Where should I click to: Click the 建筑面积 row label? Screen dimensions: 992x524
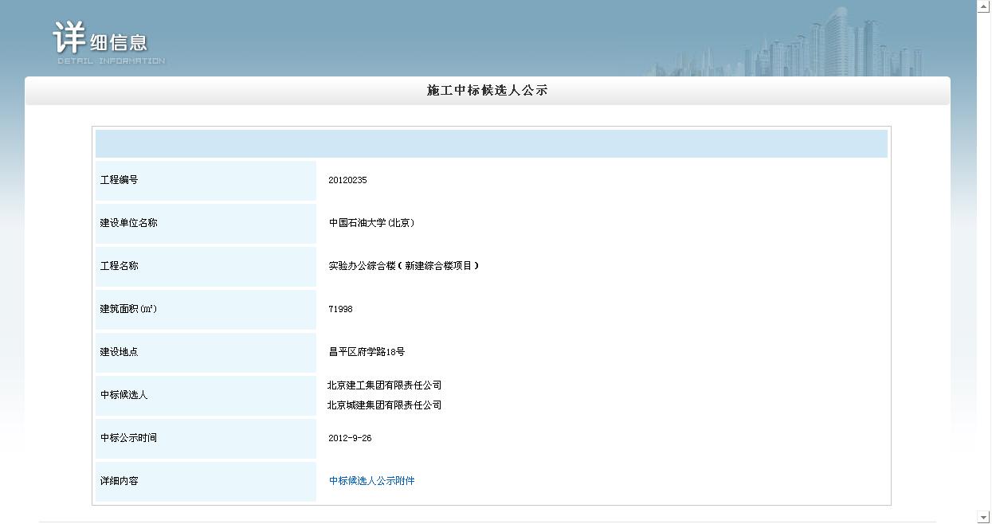point(127,309)
